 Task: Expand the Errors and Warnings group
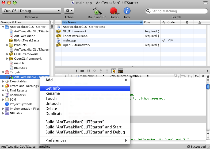(x=3, y=86)
